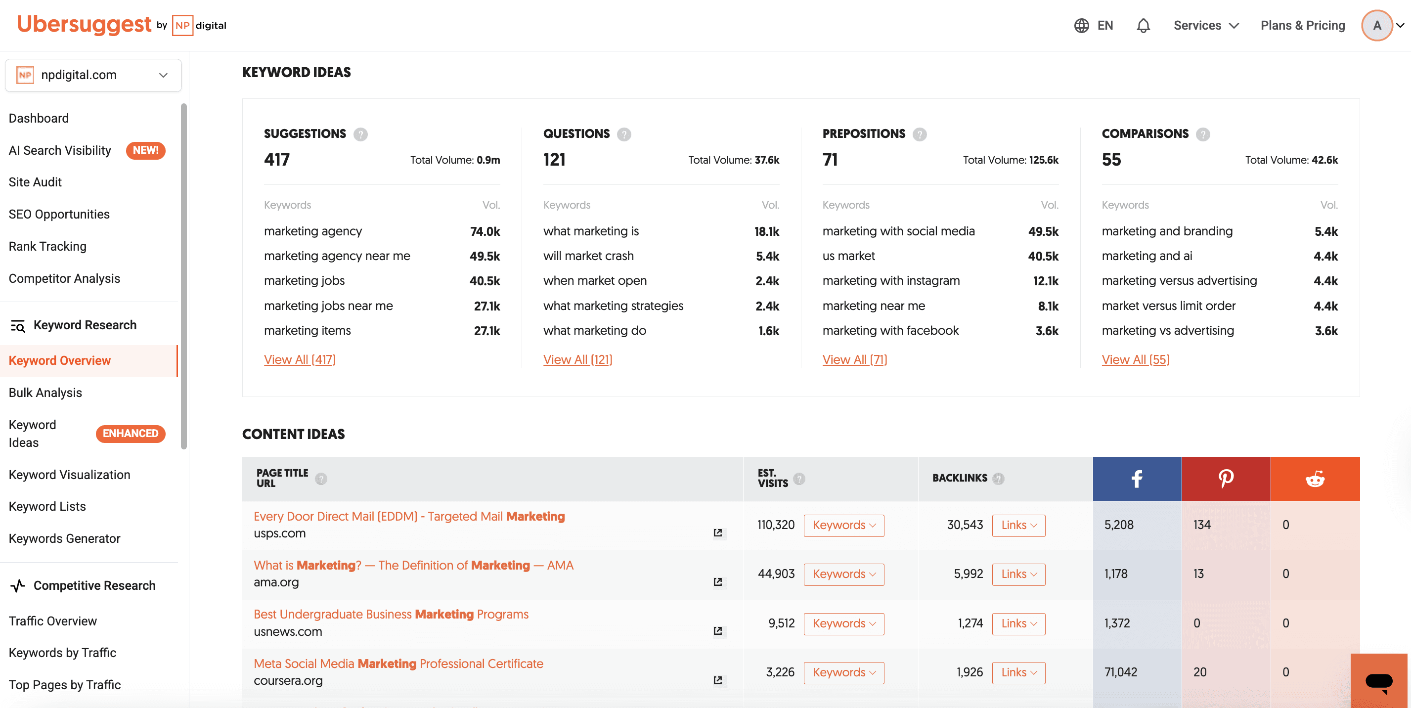Click the Comparisons help question mark icon
This screenshot has height=708, width=1411.
coord(1203,134)
